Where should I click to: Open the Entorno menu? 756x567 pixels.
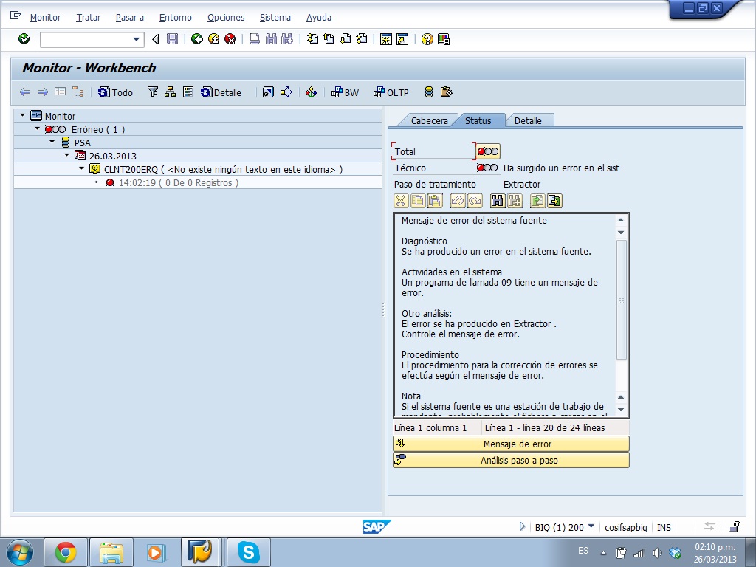175,17
